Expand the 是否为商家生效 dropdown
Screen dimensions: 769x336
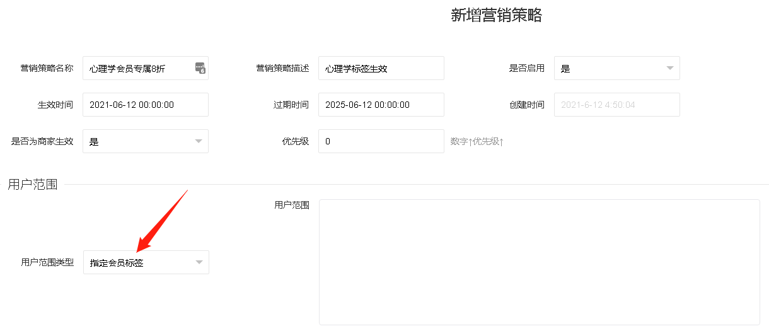point(145,141)
